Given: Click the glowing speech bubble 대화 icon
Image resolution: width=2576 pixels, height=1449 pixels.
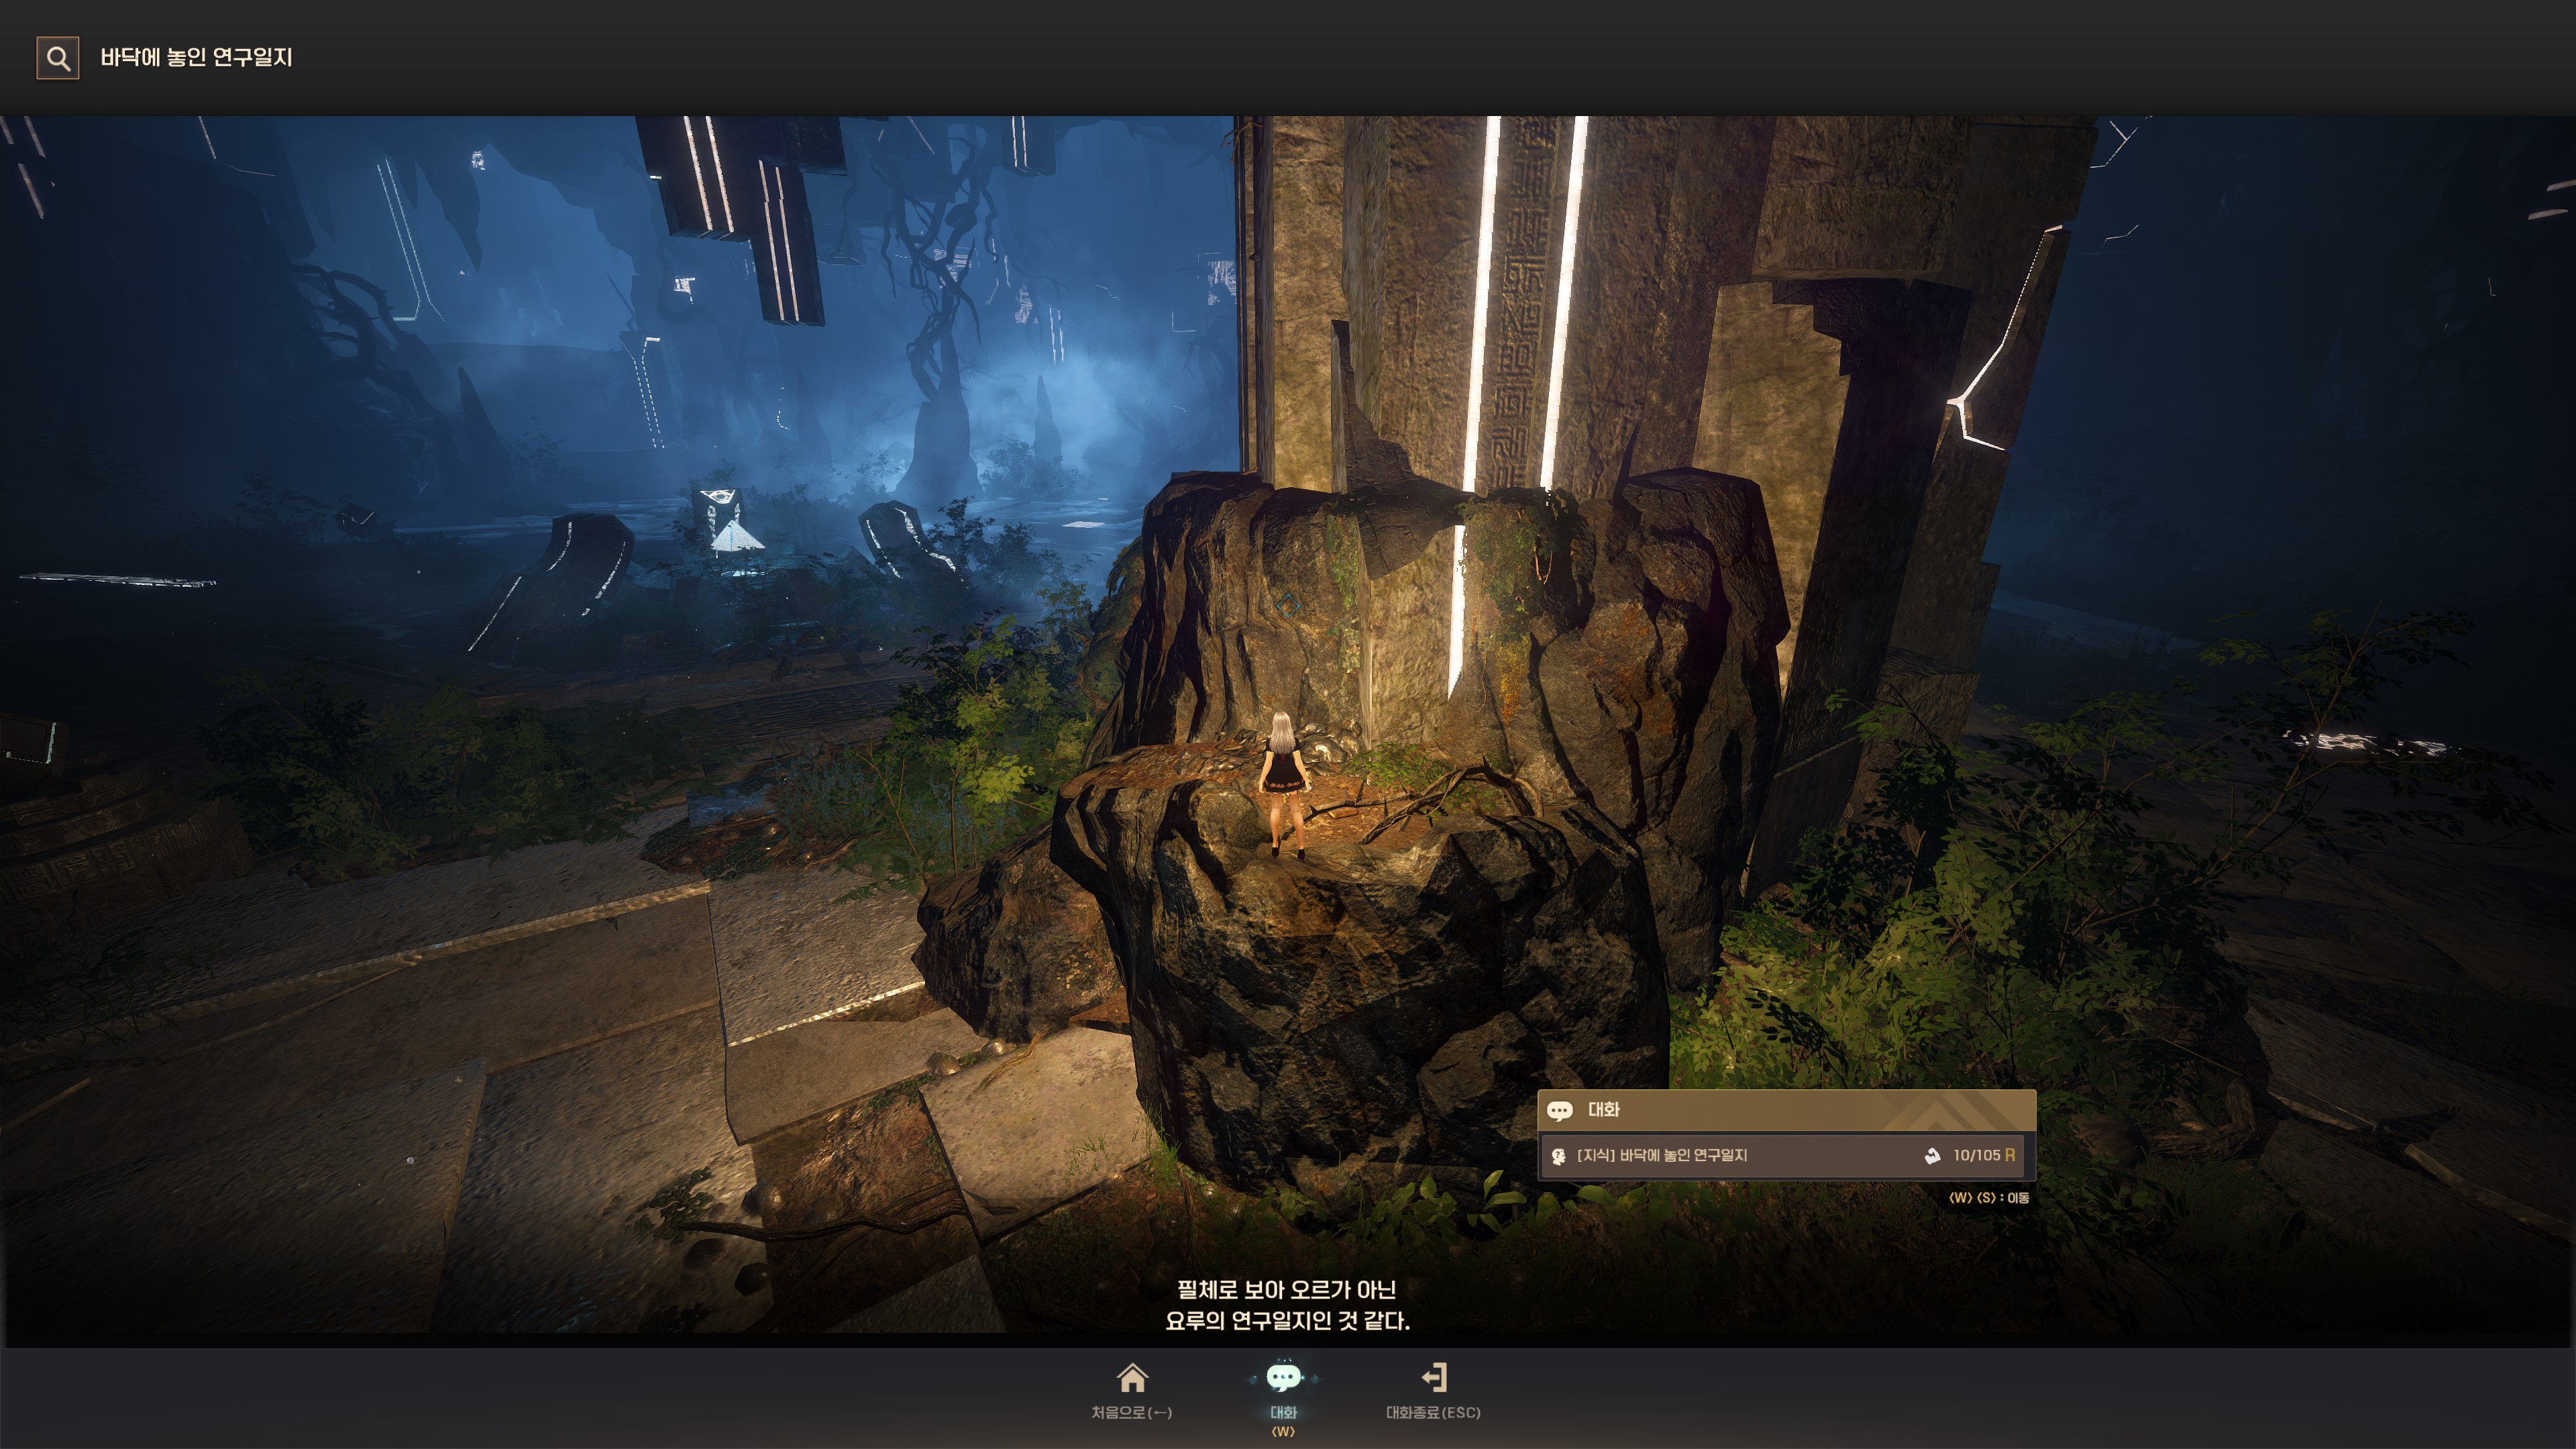Looking at the screenshot, I should coord(1283,1378).
